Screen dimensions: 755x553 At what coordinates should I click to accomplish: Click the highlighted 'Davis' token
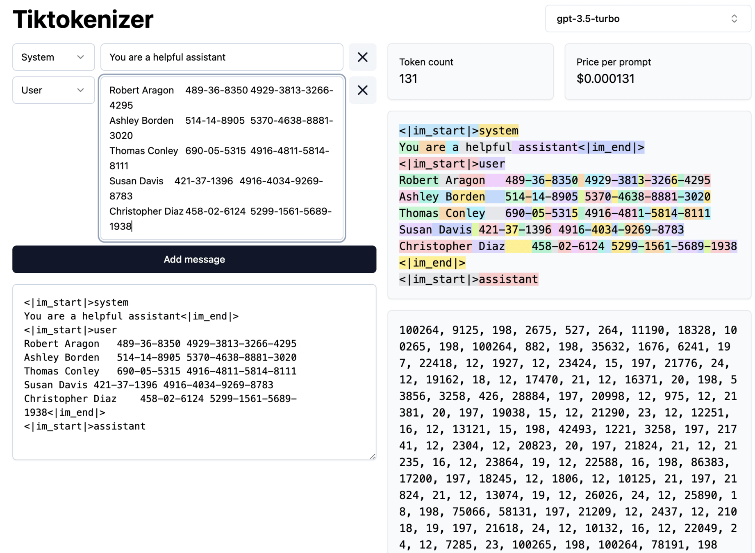click(x=452, y=229)
